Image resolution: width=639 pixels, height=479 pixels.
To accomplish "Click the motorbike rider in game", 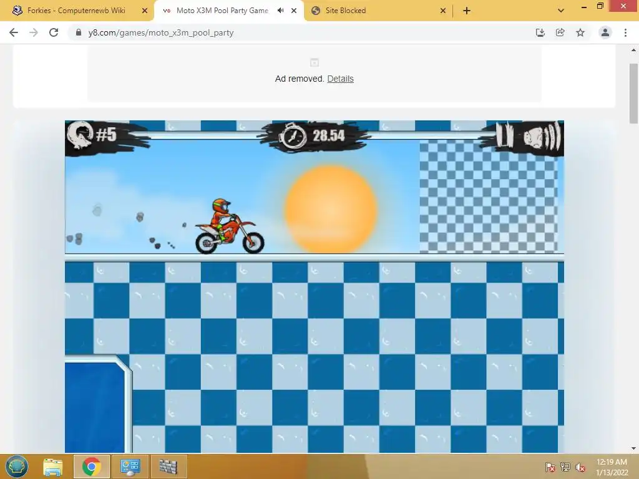I will pos(230,226).
